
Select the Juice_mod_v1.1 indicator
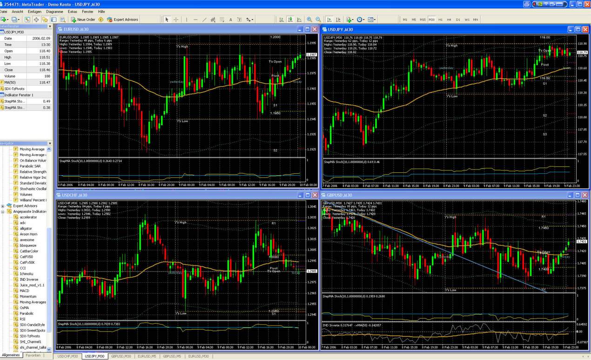click(32, 285)
